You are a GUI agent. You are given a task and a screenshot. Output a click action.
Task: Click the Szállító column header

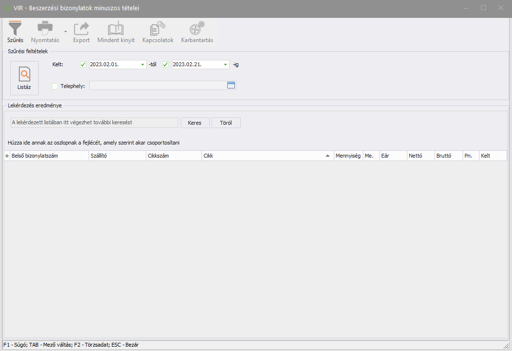(x=117, y=156)
